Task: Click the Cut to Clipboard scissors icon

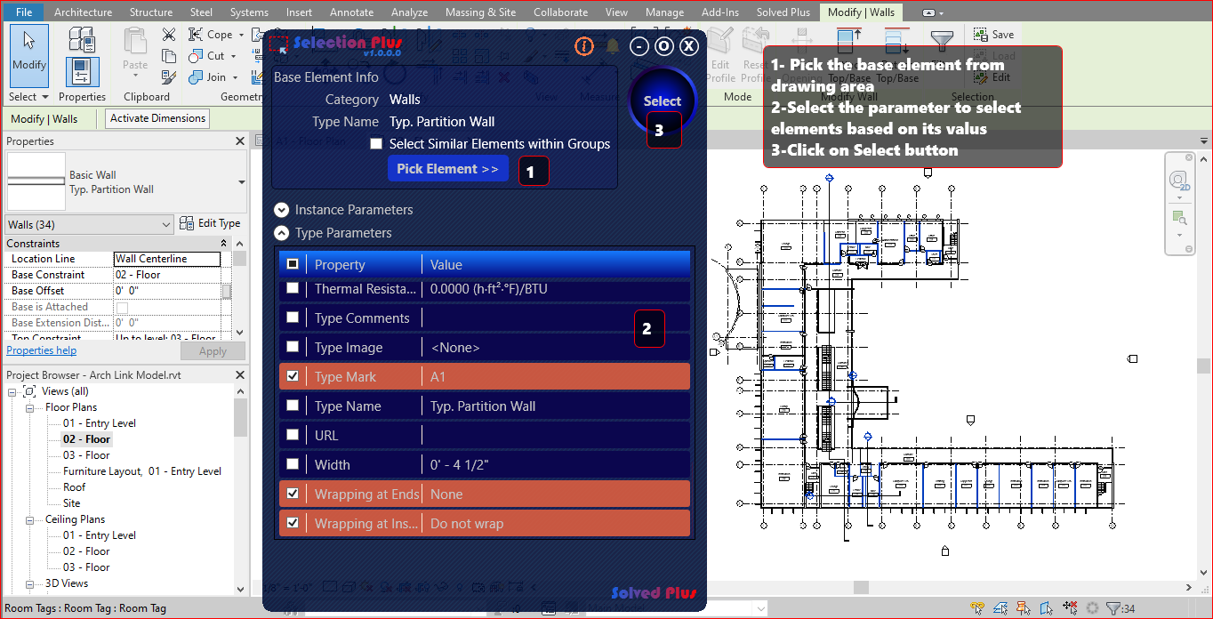Action: (x=169, y=34)
